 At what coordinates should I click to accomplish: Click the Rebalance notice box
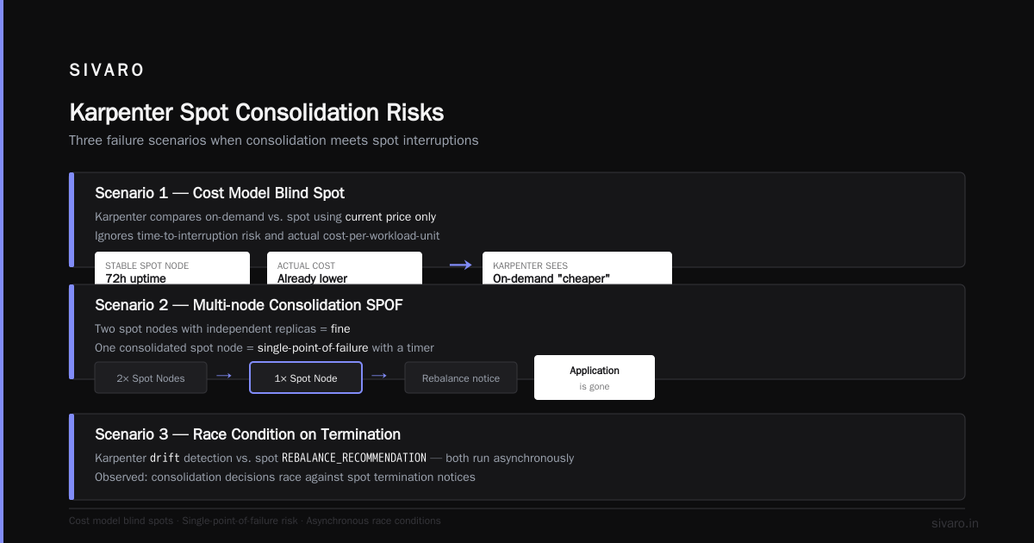point(461,378)
